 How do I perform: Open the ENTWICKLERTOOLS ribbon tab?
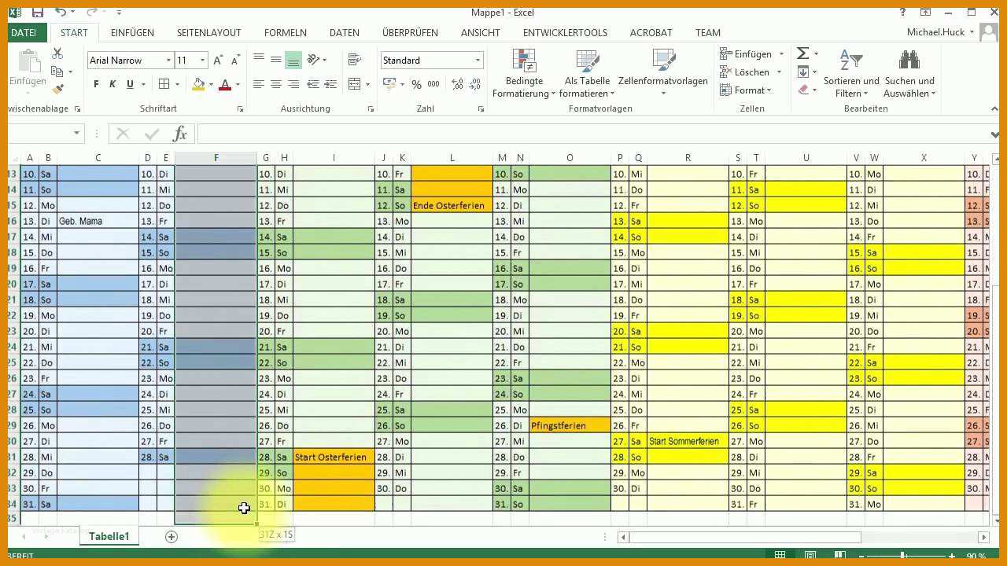tap(565, 33)
